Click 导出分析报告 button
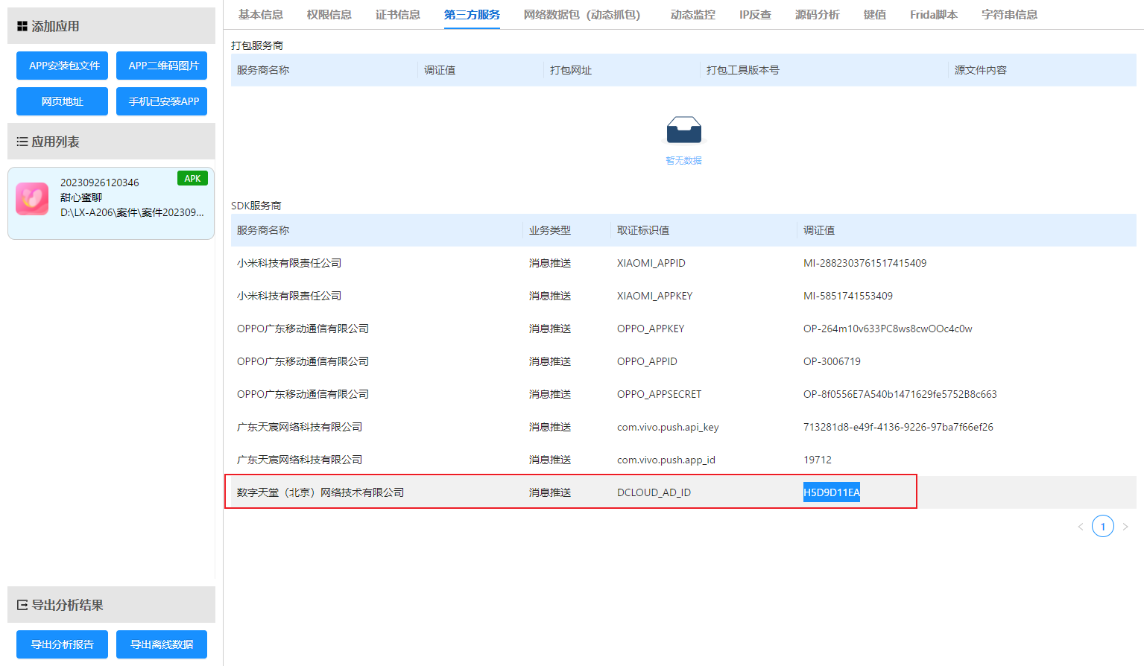1144x666 pixels. tap(63, 644)
